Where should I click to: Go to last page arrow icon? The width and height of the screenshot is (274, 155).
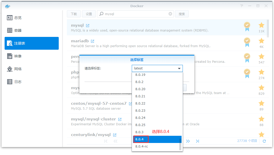[x=197, y=141]
